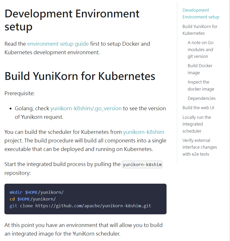The image size is (230, 241).
Task: Follow the yunikorn-k8shim project link
Action: 144,132
